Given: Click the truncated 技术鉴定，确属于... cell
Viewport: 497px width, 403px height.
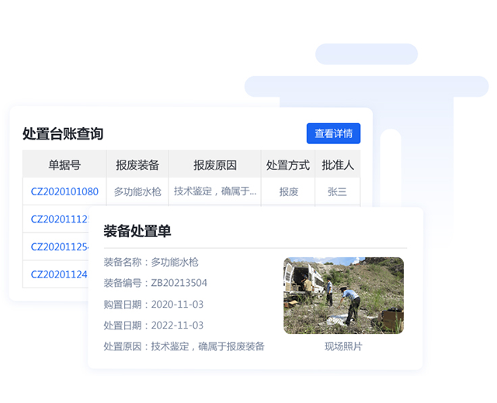Looking at the screenshot, I should [x=215, y=191].
